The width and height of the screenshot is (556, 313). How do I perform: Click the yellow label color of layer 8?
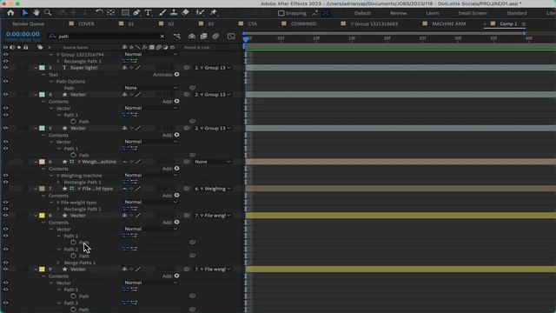42,216
